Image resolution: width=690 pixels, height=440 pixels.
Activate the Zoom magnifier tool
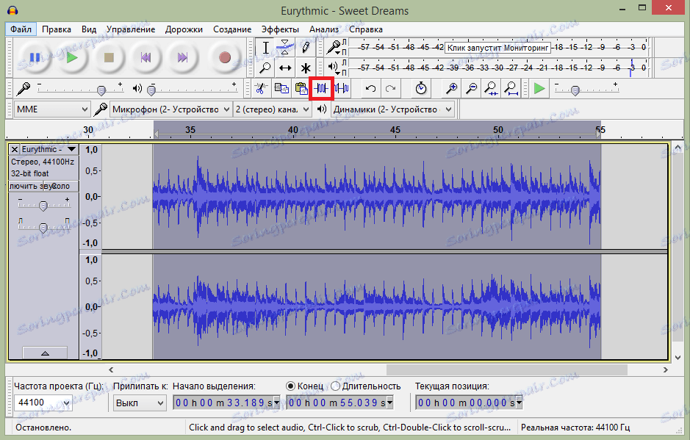pos(265,68)
